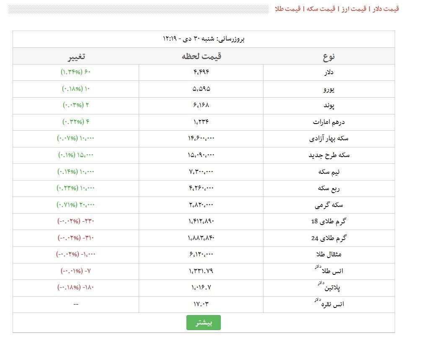The width and height of the screenshot is (429, 341).
Task: Click the تغییر column header
Action: click(76, 56)
